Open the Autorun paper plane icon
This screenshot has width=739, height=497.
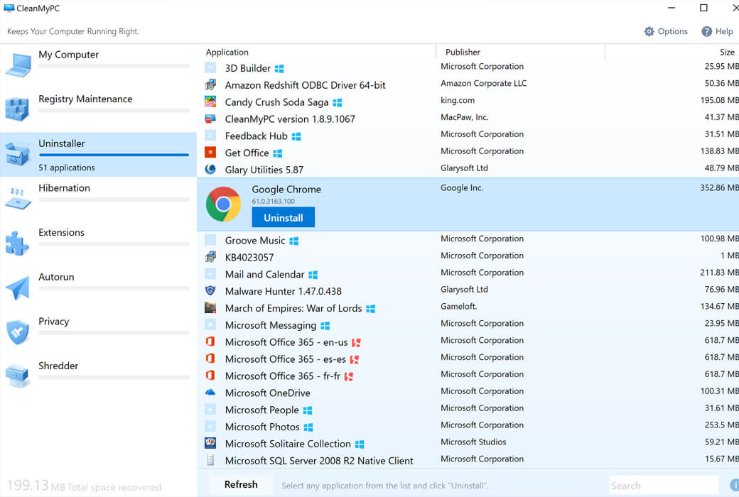click(x=18, y=288)
